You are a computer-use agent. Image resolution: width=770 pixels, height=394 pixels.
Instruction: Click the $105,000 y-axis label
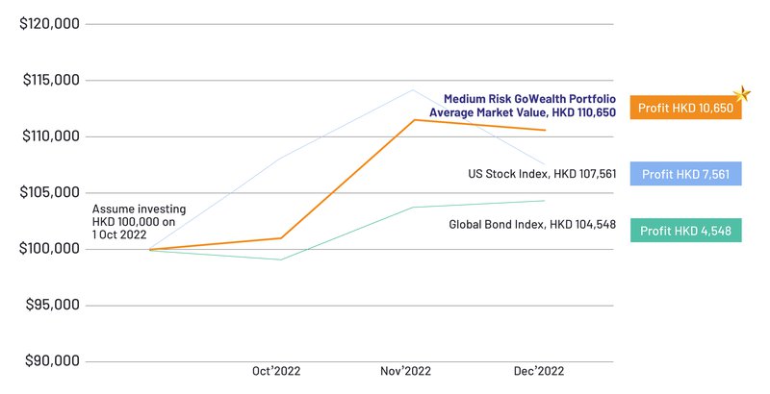pyautogui.click(x=49, y=192)
